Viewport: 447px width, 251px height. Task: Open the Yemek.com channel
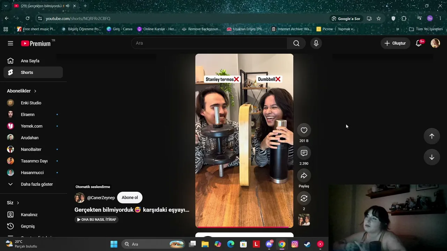coord(33,126)
